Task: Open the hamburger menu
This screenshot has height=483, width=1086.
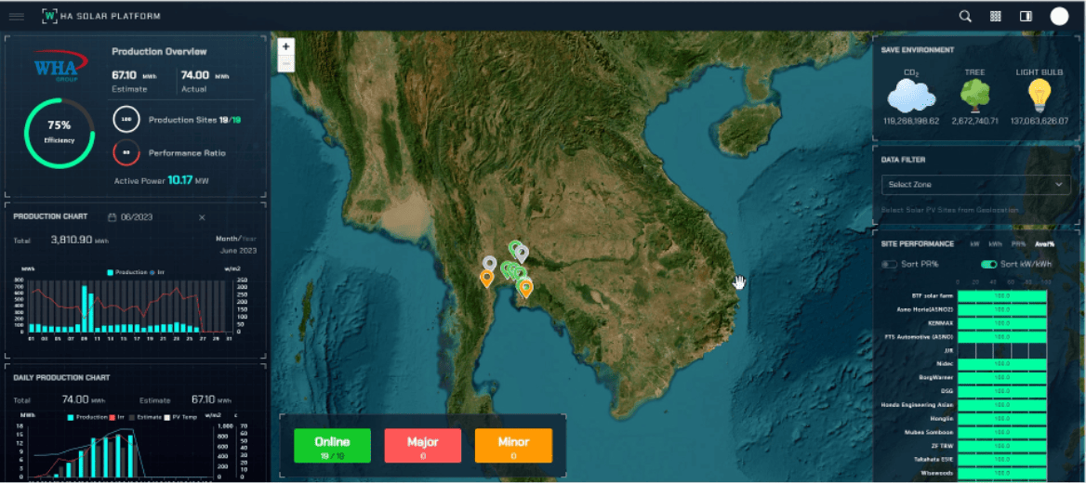Action: tap(16, 16)
